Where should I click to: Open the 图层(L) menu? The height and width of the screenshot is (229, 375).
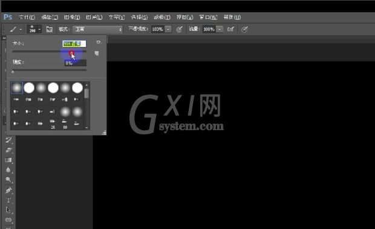[x=94, y=17]
